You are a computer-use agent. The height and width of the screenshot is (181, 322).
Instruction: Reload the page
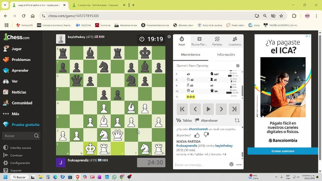coord(24,16)
